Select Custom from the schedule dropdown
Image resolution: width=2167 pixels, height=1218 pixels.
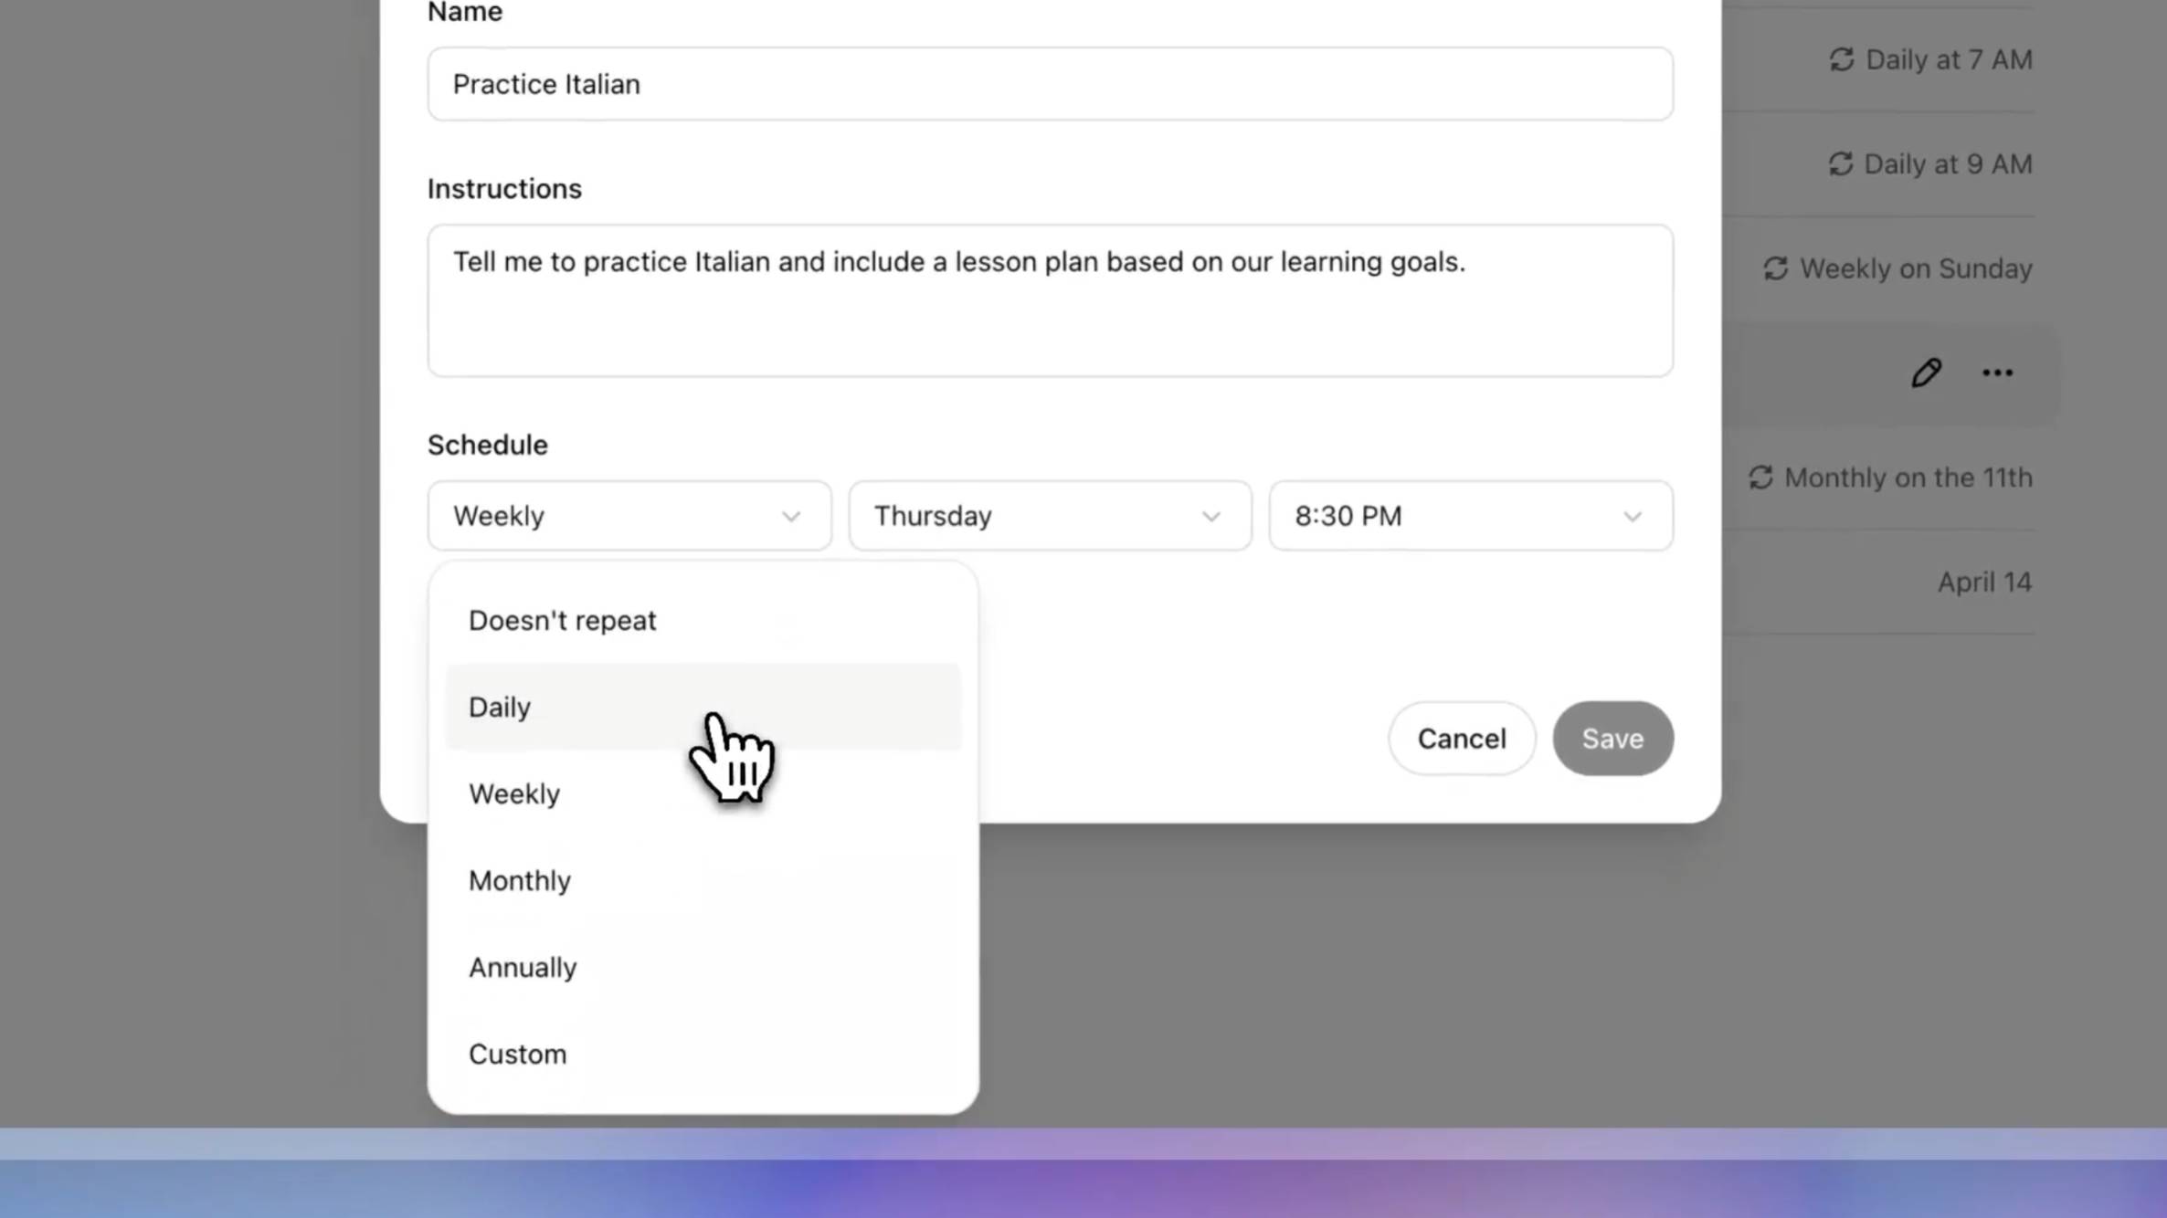(x=518, y=1053)
